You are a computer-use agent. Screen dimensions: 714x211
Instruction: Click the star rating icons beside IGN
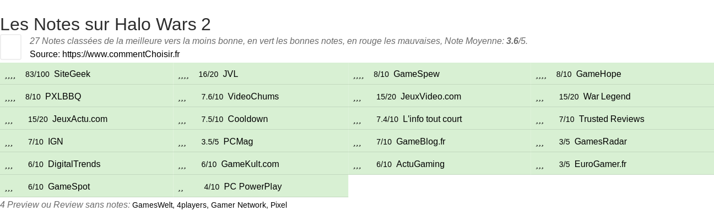(9, 142)
